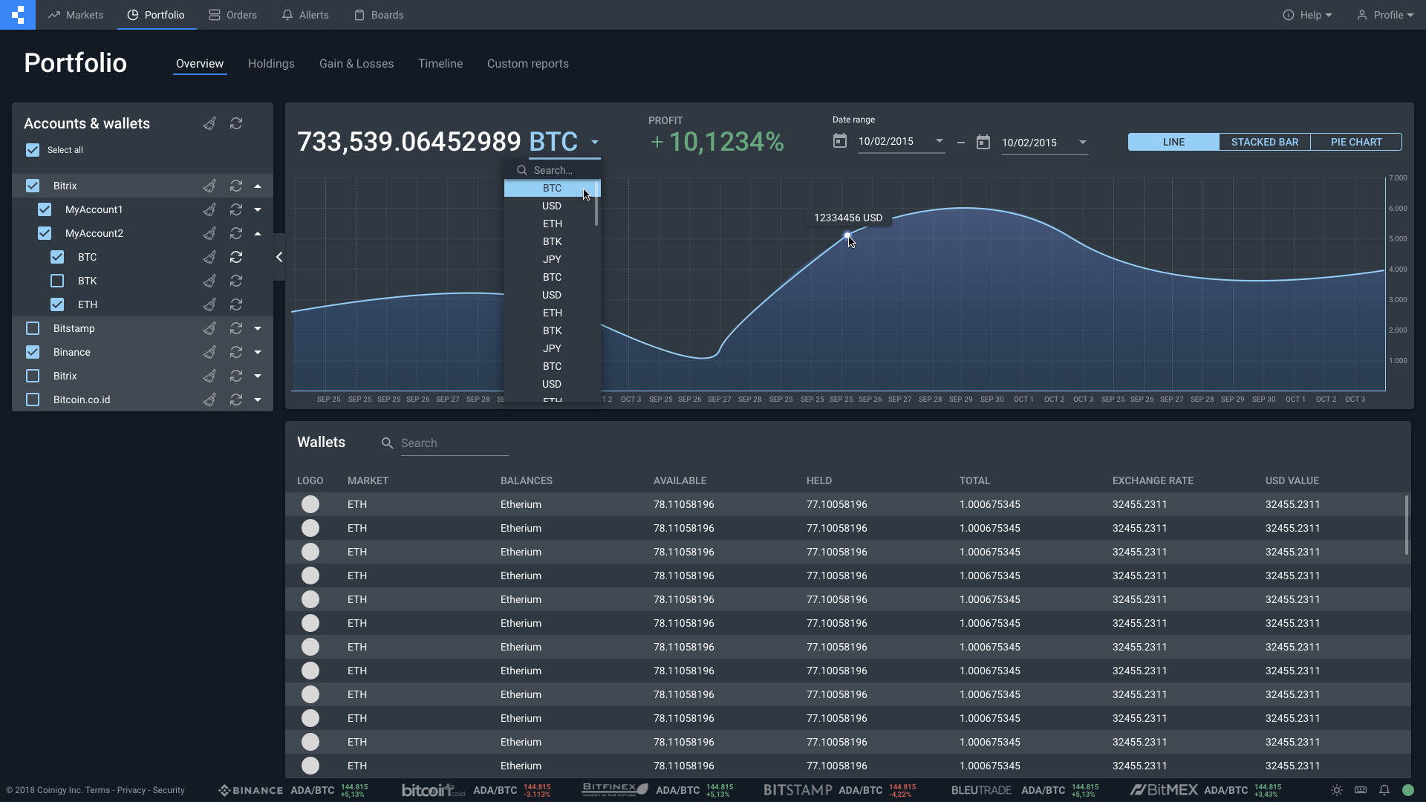Click the start date calendar icon
The height and width of the screenshot is (802, 1426).
point(839,141)
